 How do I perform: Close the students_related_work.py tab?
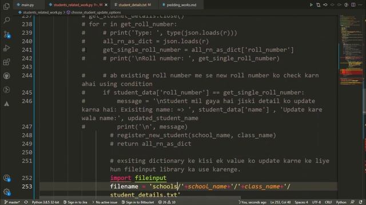pos(106,5)
